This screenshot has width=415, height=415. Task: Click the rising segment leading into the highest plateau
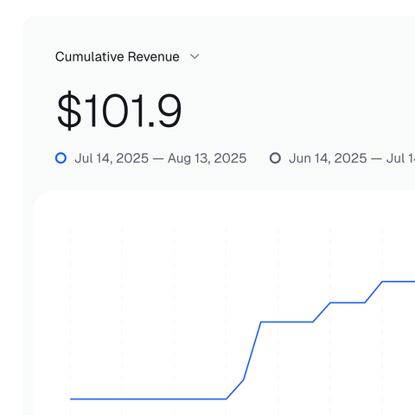pyautogui.click(x=373, y=292)
